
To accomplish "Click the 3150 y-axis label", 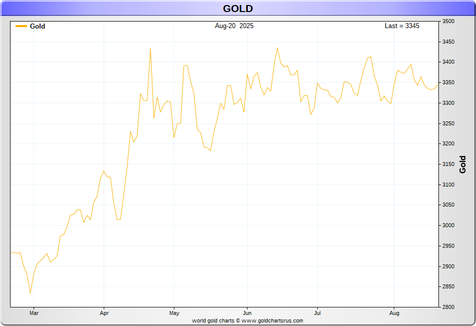I will 448,164.
